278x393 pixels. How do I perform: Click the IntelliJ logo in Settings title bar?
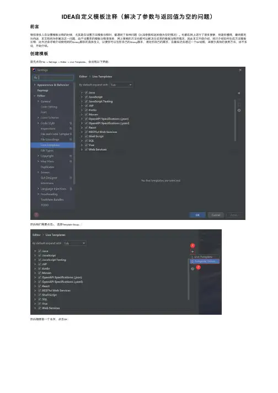(x=34, y=70)
